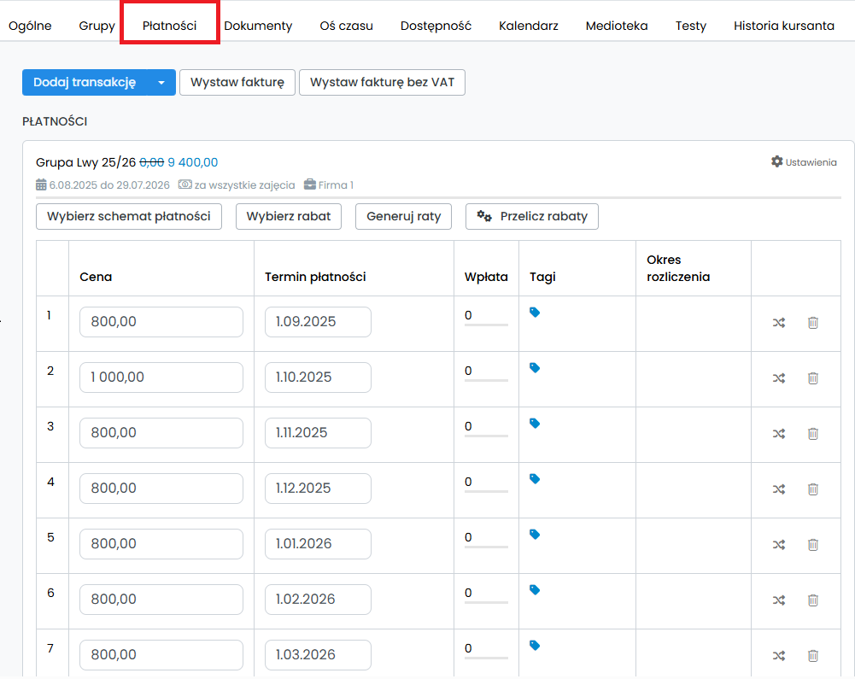The image size is (855, 679).
Task: Delete installment row 1 with trash icon
Action: (813, 322)
